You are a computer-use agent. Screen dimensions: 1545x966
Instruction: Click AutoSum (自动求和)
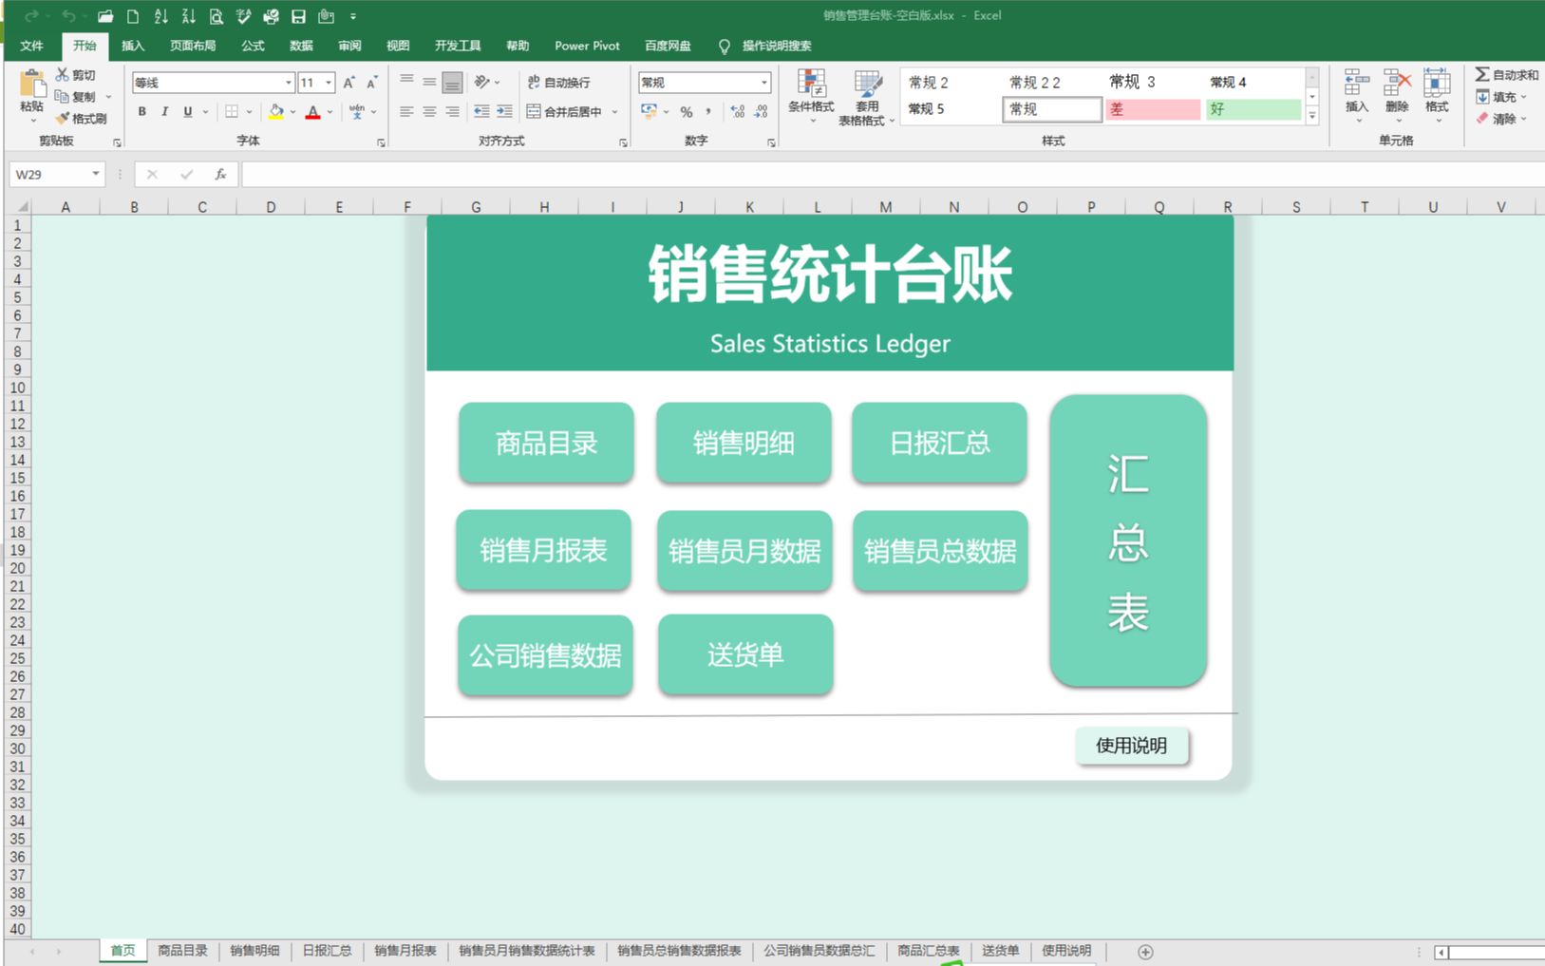click(x=1507, y=74)
